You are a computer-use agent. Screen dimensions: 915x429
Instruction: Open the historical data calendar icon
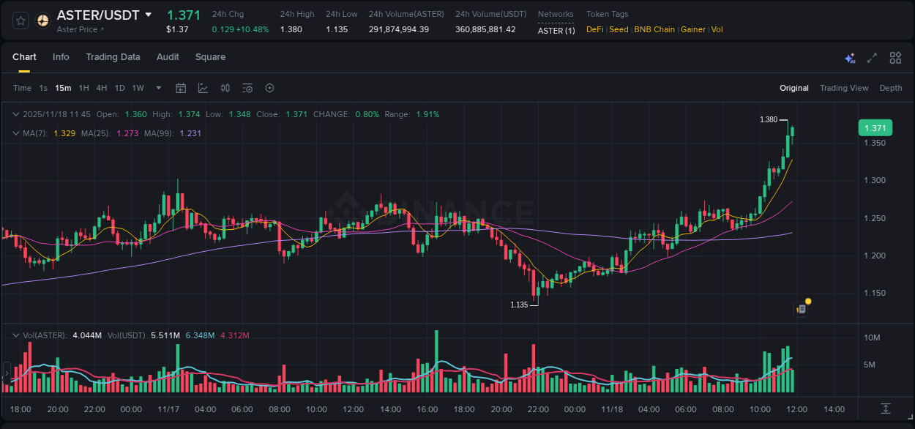click(181, 88)
